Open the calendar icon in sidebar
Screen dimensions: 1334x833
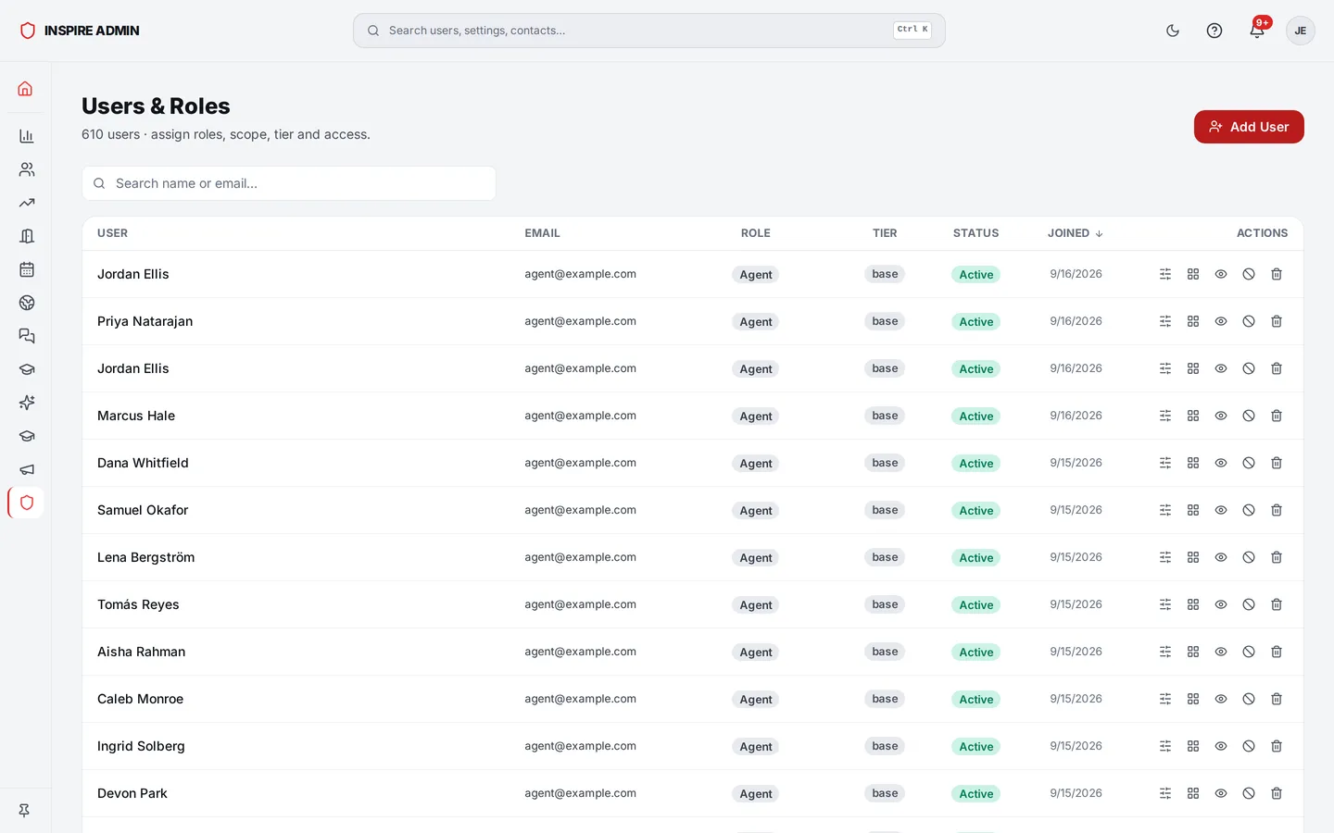tap(26, 269)
